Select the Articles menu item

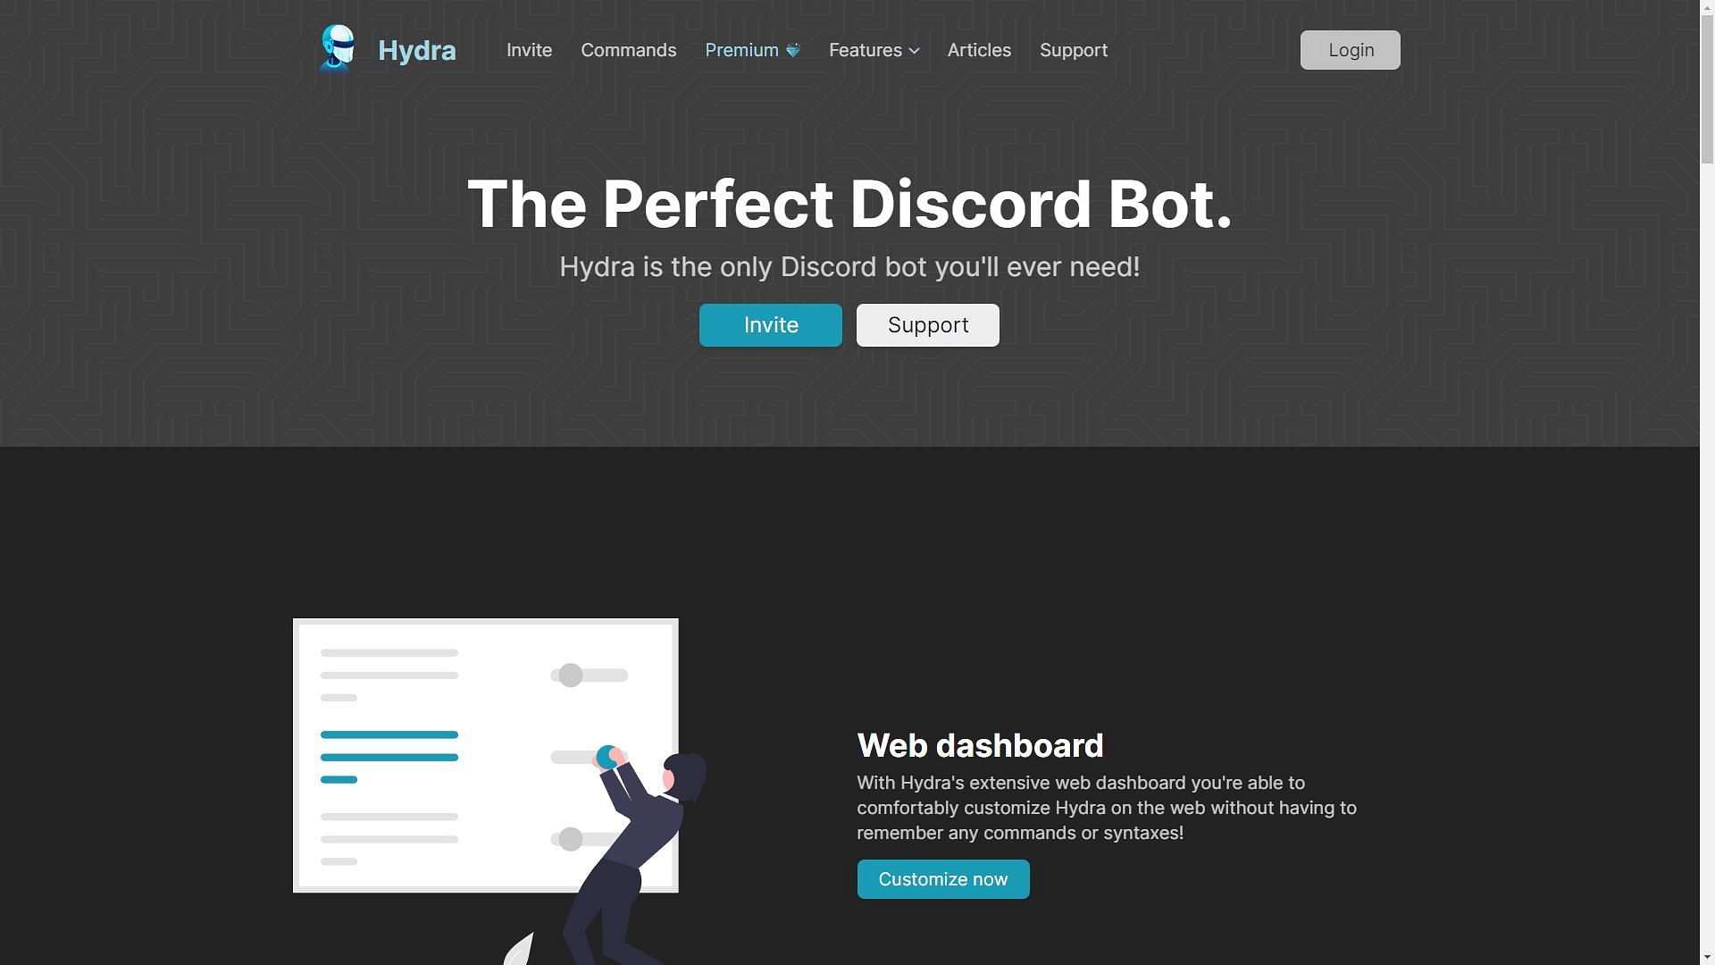pos(979,49)
